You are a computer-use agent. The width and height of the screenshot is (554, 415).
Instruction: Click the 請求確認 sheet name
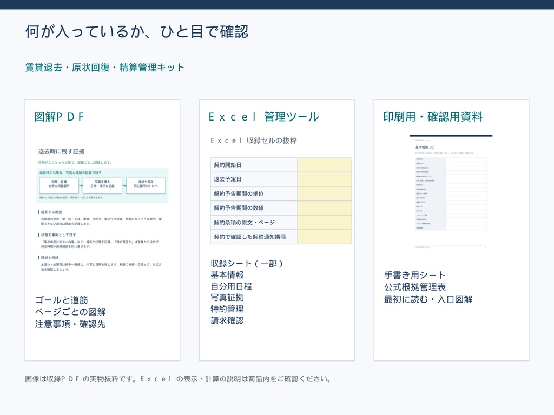tap(227, 320)
